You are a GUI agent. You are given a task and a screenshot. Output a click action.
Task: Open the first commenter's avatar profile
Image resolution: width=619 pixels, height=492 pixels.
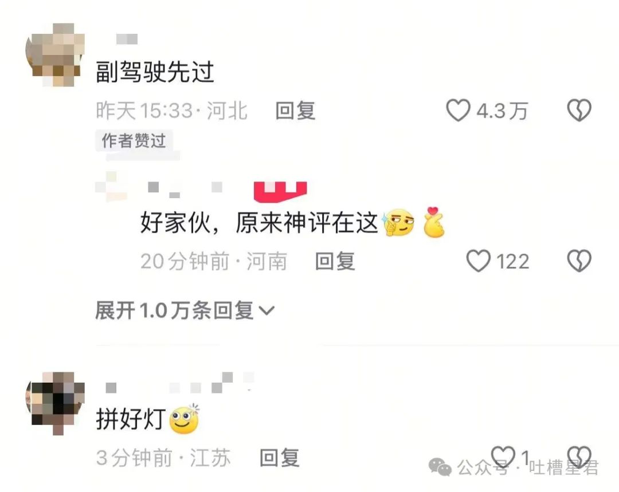click(x=55, y=54)
